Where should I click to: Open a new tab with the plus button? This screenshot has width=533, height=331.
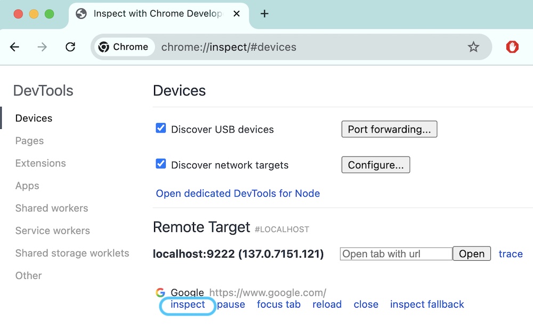coord(264,14)
